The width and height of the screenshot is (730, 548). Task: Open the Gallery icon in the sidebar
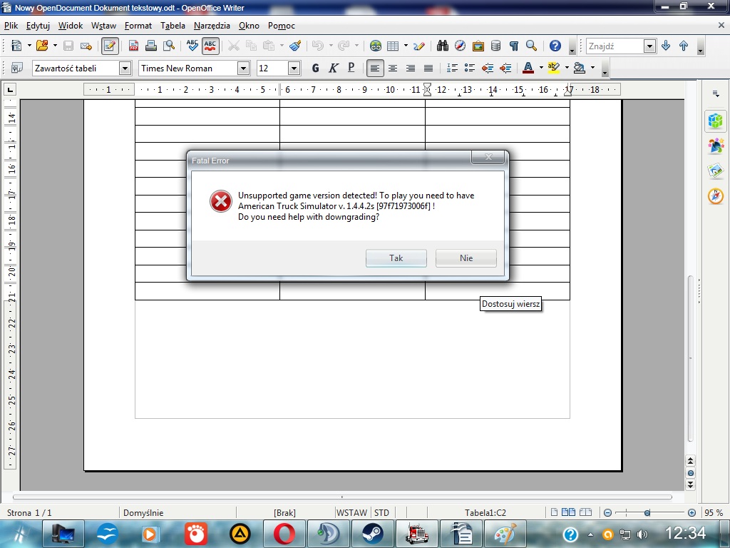[x=715, y=171]
